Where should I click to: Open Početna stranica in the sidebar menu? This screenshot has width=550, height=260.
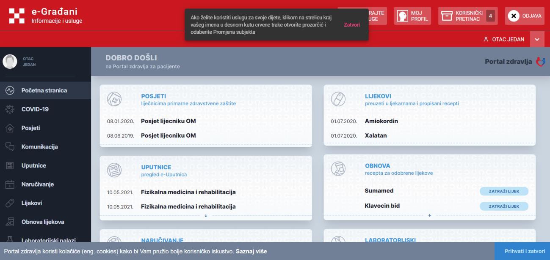coord(44,90)
